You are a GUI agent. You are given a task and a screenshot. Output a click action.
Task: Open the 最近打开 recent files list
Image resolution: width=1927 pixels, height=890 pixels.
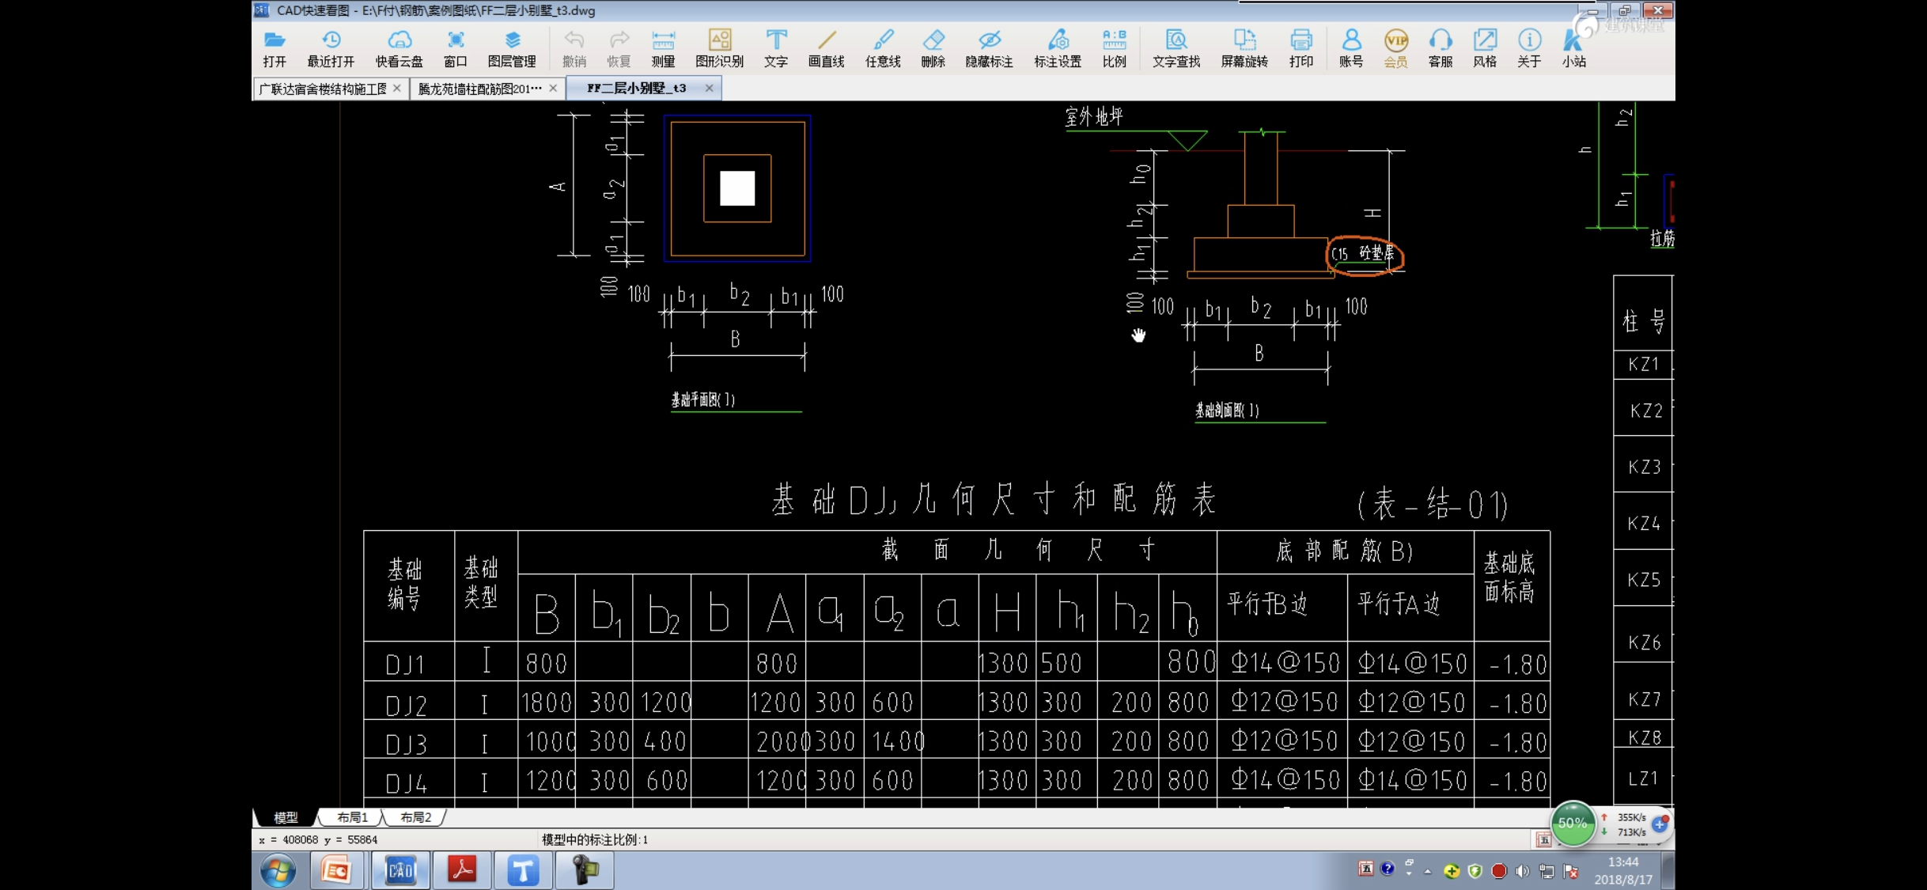[x=331, y=48]
